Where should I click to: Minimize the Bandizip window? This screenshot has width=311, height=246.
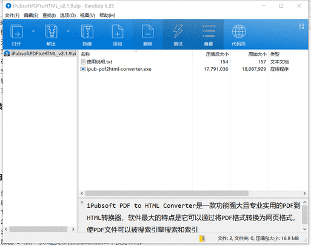[x=264, y=6]
